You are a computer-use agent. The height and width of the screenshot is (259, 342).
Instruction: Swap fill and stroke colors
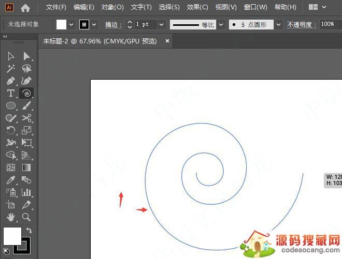30,231
